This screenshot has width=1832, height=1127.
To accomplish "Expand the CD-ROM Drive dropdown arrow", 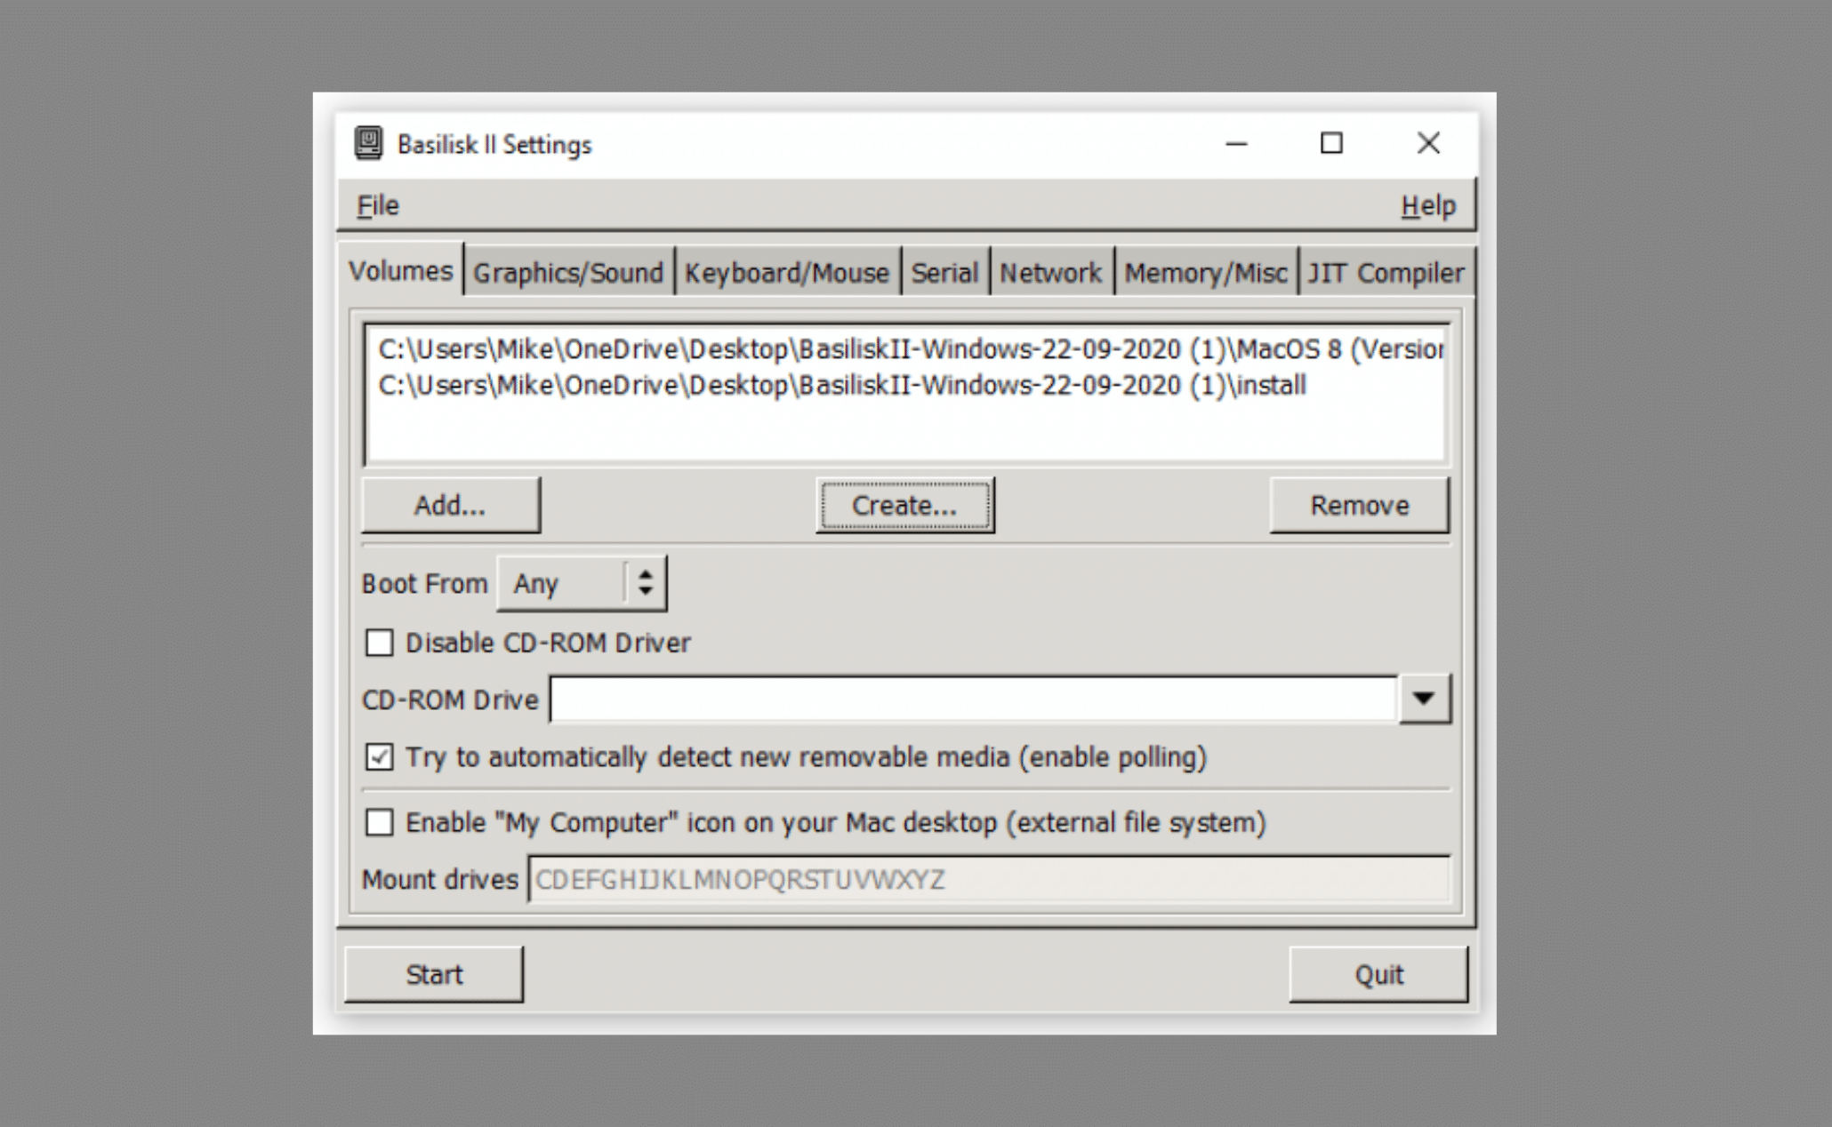I will click(x=1425, y=699).
